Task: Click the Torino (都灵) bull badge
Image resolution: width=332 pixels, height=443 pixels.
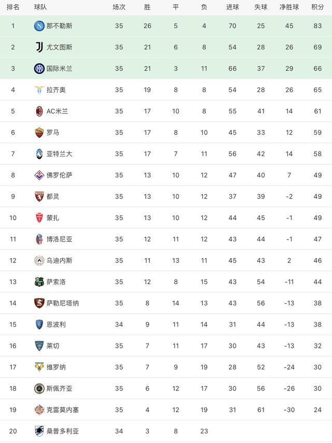Action: 39,196
